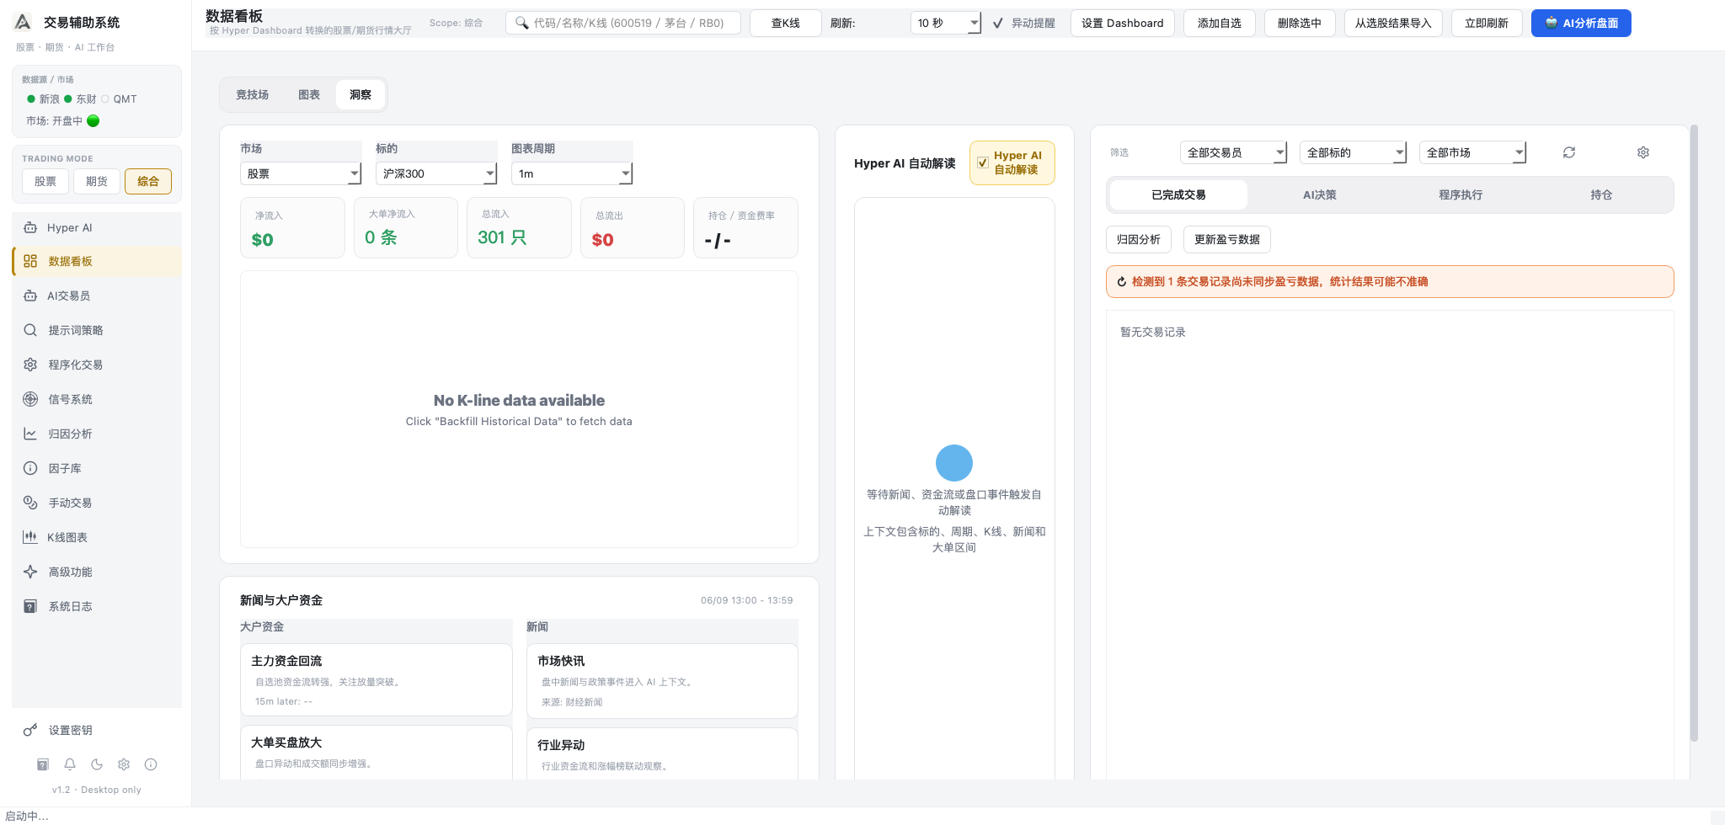Select the 洞察 tab

(360, 94)
